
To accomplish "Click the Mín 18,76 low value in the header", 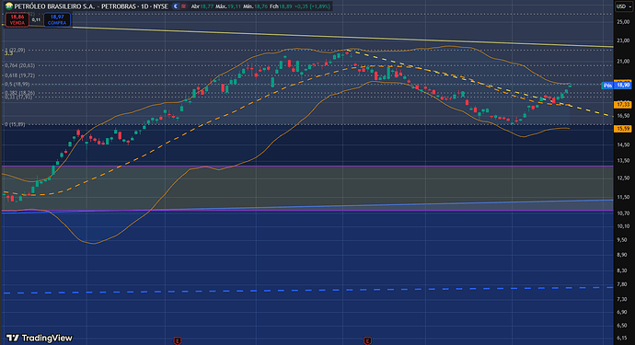I will [x=255, y=6].
